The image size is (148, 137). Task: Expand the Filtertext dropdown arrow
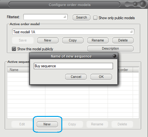pyautogui.click(x=65, y=17)
